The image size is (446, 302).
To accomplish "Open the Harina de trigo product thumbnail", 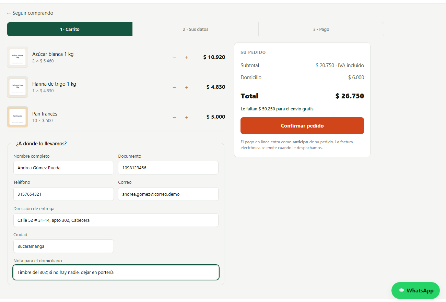I will coord(17,87).
